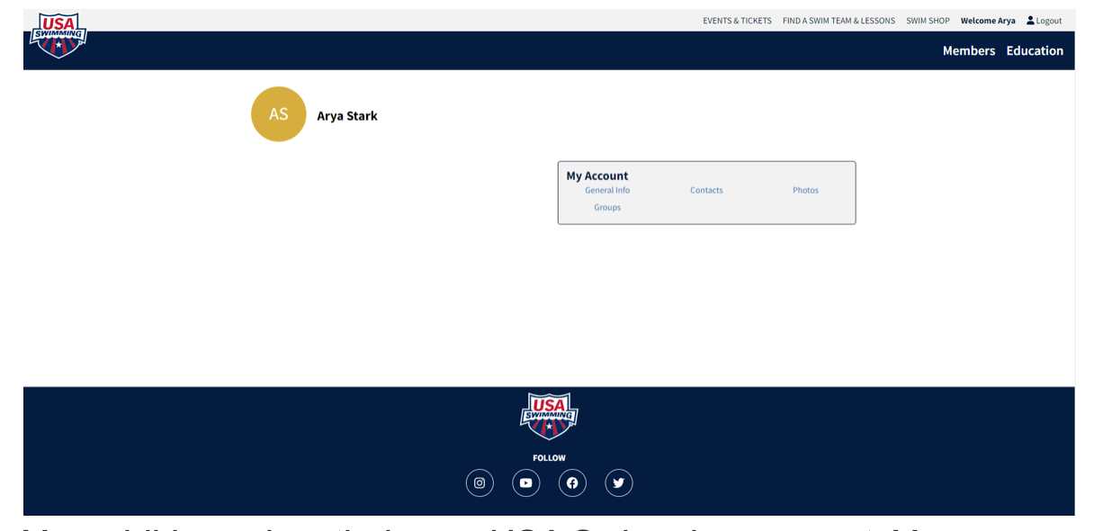Select the Welcome Arya text
This screenshot has height=531, width=1103.
pos(988,21)
